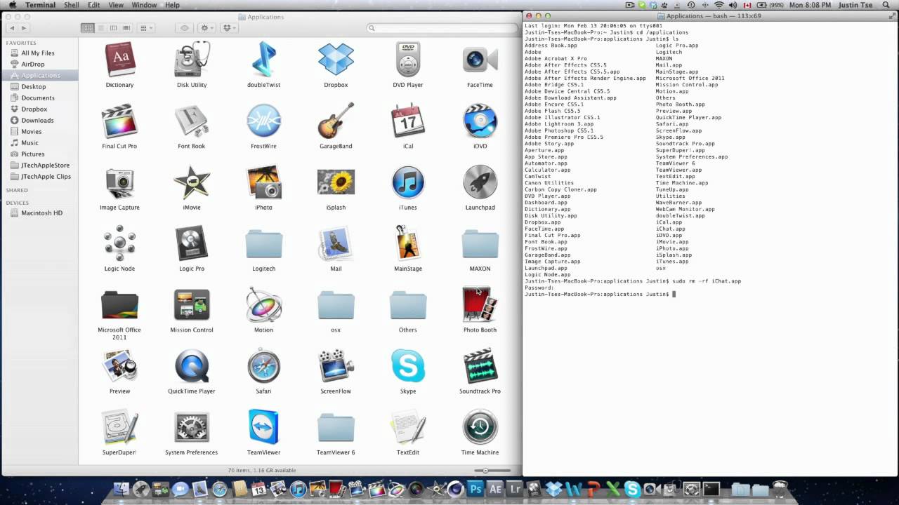Select the GarageBand guitar icon
Image resolution: width=899 pixels, height=505 pixels.
pos(336,121)
